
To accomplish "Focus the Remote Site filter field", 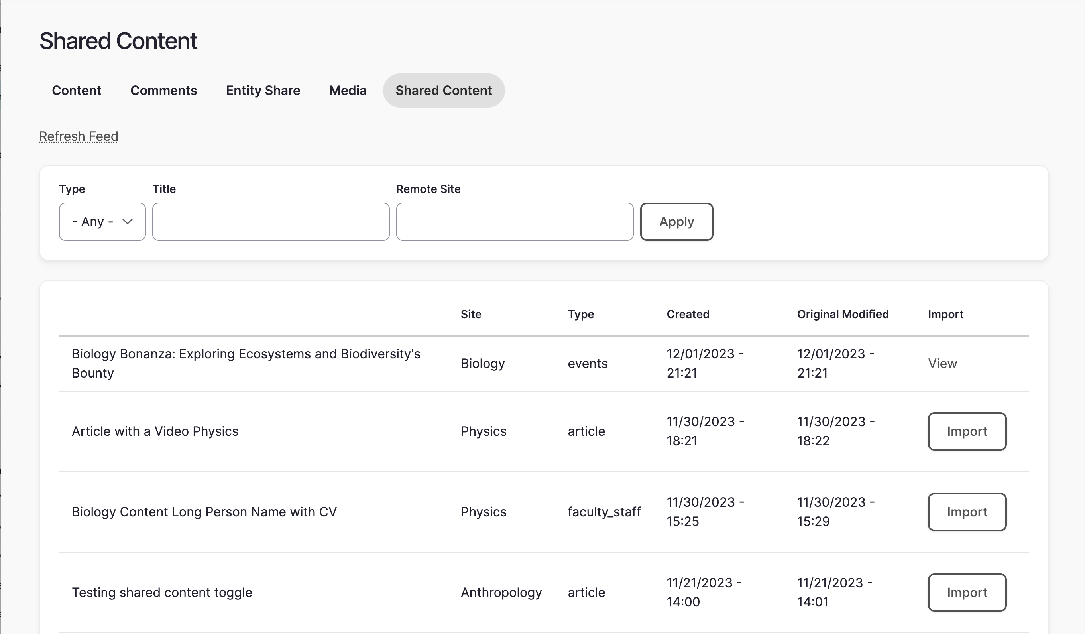I will pyautogui.click(x=515, y=222).
